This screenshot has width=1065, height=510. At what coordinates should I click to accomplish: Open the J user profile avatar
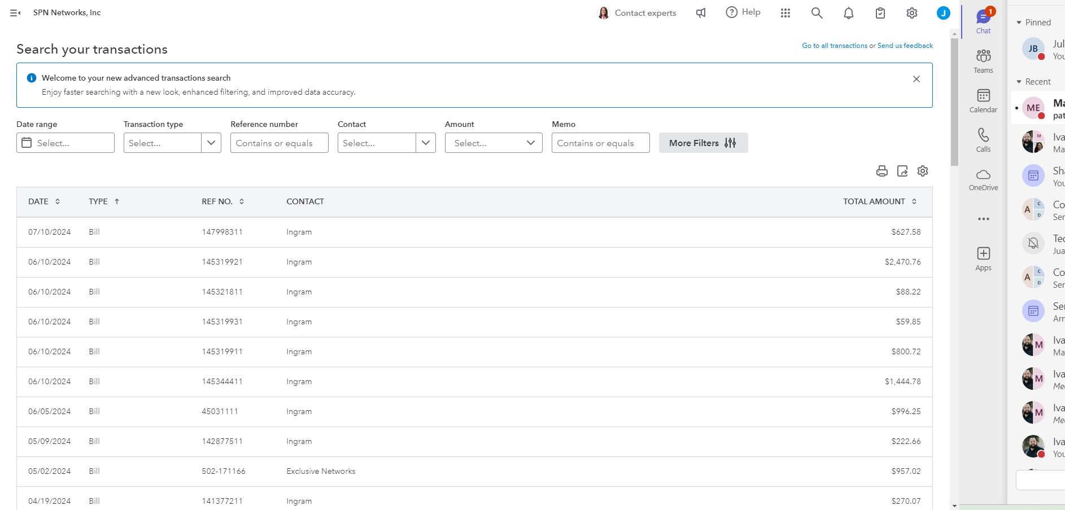(x=943, y=13)
